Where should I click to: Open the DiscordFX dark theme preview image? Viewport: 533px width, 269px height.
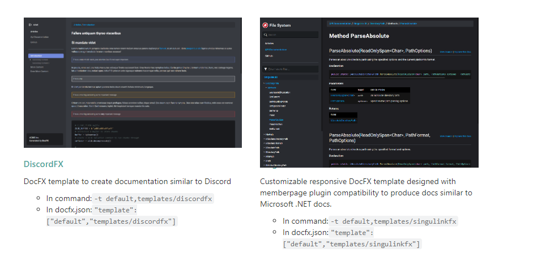coord(133,83)
